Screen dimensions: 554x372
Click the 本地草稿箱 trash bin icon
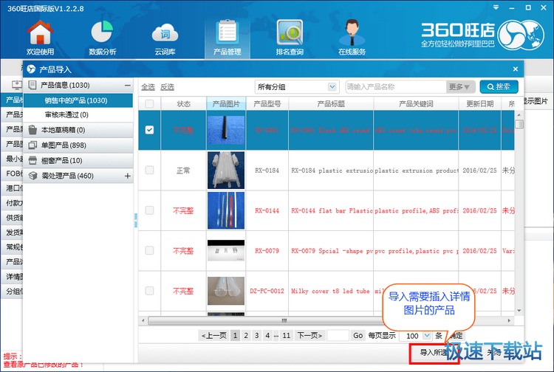click(x=33, y=130)
